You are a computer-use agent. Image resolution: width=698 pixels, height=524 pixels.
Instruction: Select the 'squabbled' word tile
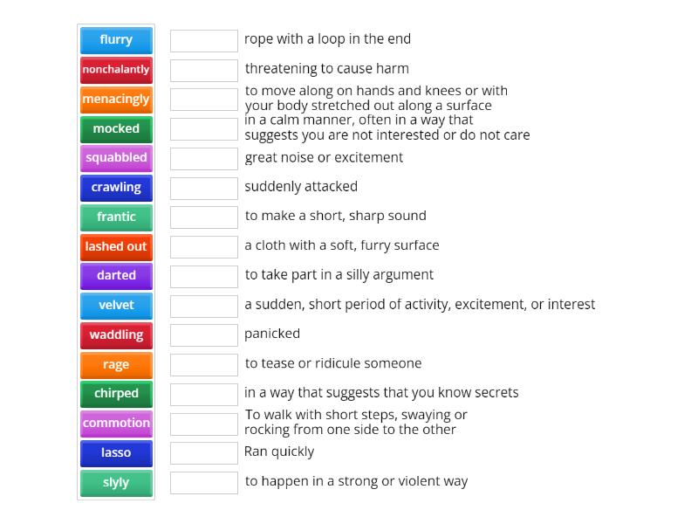(116, 158)
